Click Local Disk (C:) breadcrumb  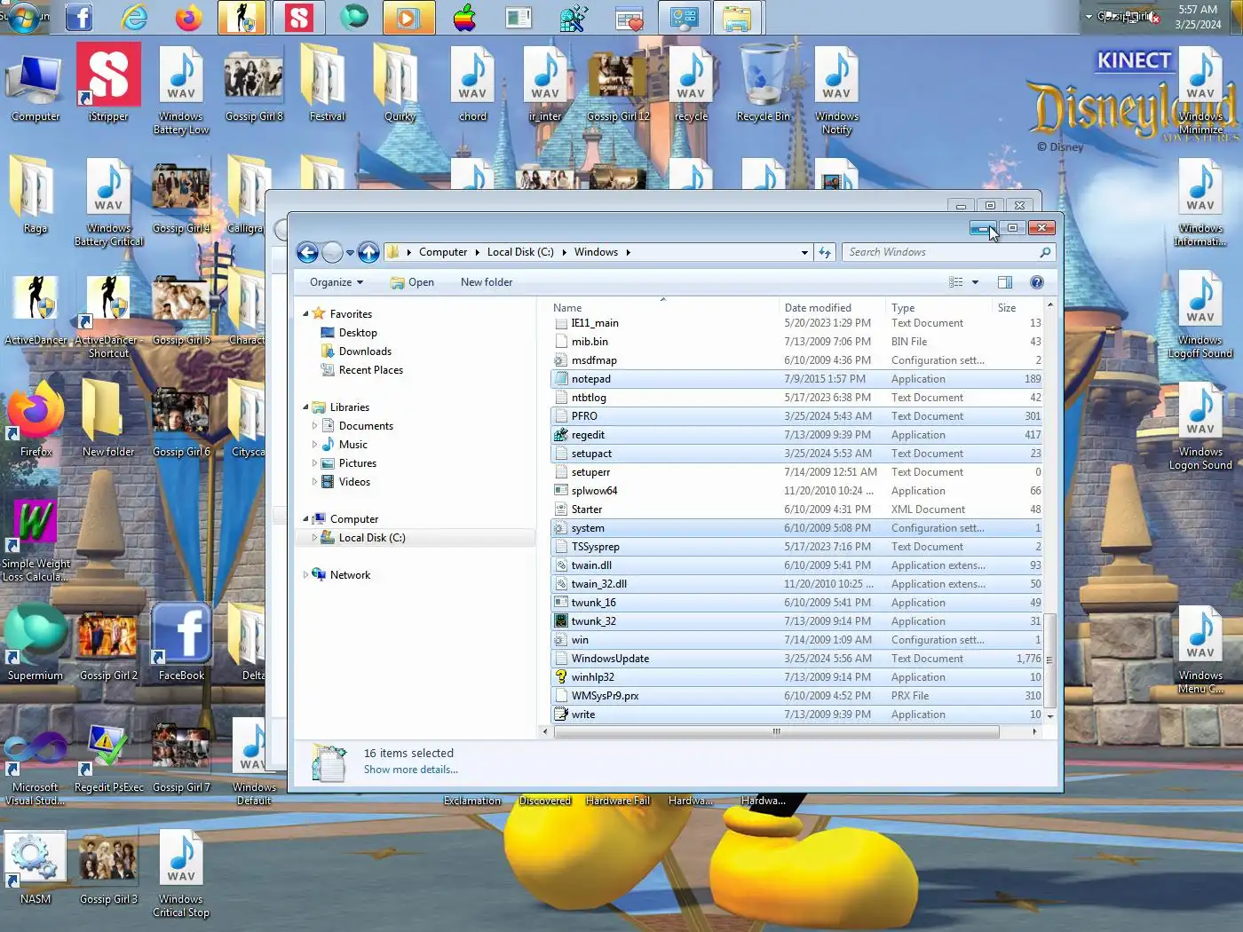(520, 252)
